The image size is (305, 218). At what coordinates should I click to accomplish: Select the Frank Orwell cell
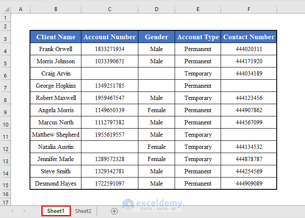(x=56, y=49)
